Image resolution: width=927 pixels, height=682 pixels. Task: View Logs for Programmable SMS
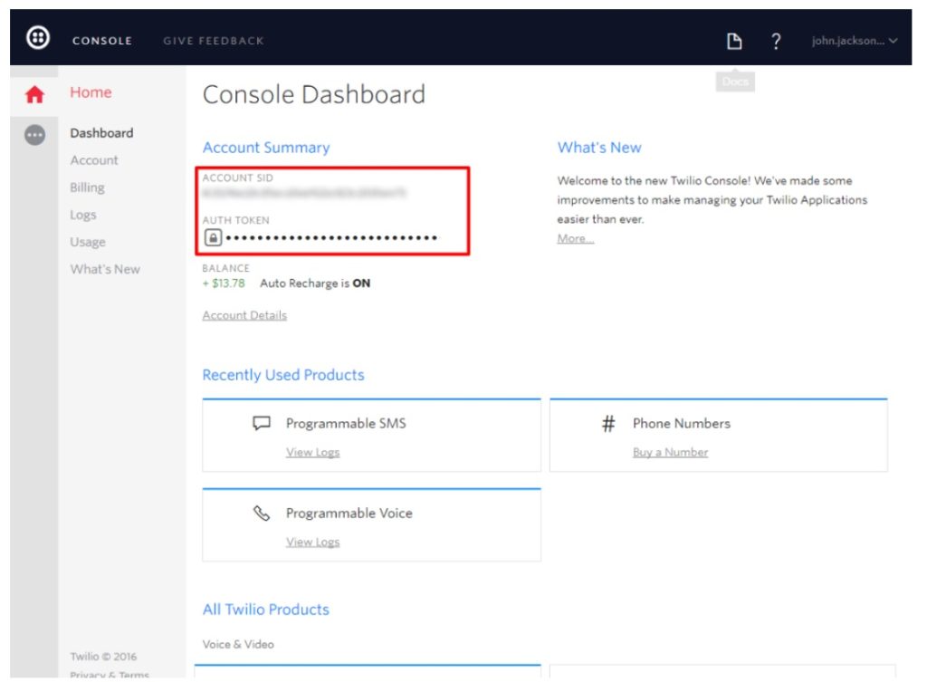click(x=312, y=453)
